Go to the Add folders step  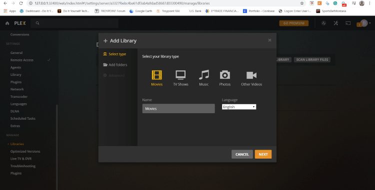[x=115, y=65]
